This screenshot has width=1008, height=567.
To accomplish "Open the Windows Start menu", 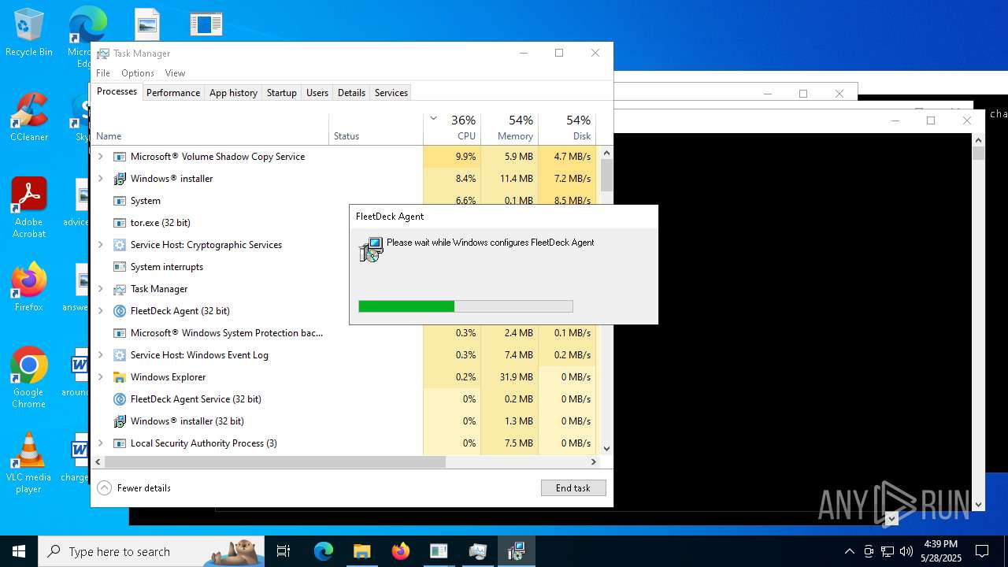I will [x=19, y=551].
